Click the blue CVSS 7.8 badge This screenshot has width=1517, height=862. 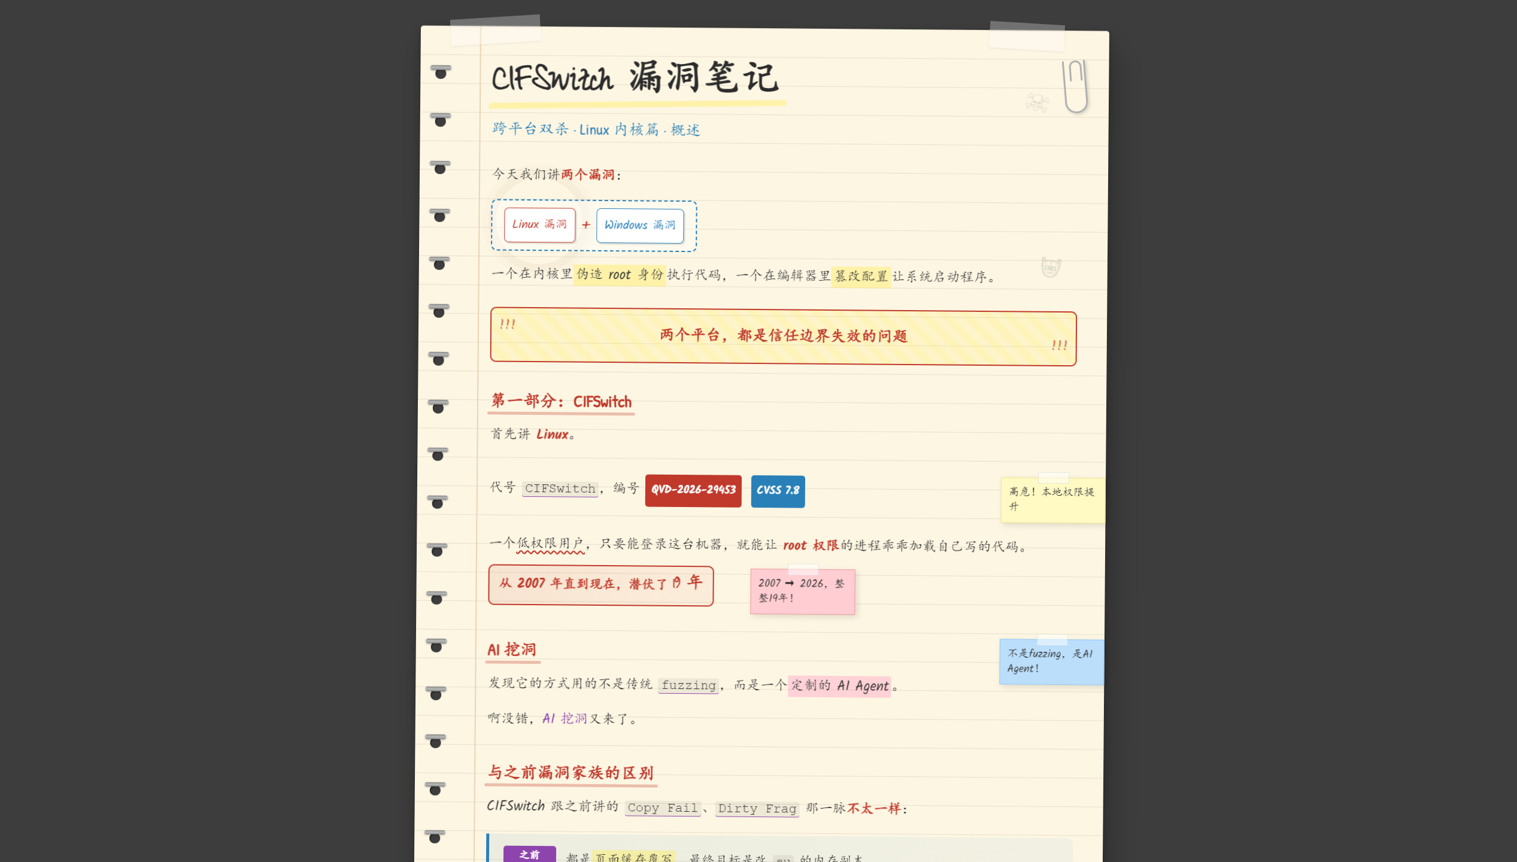pos(778,491)
